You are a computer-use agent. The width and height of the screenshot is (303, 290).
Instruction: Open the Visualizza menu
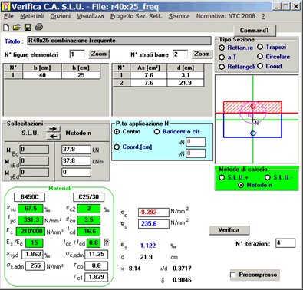coord(91,16)
